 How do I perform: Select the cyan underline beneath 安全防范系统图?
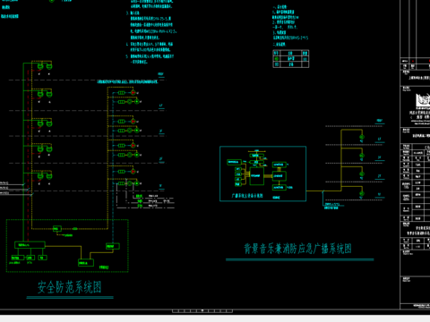(70, 297)
